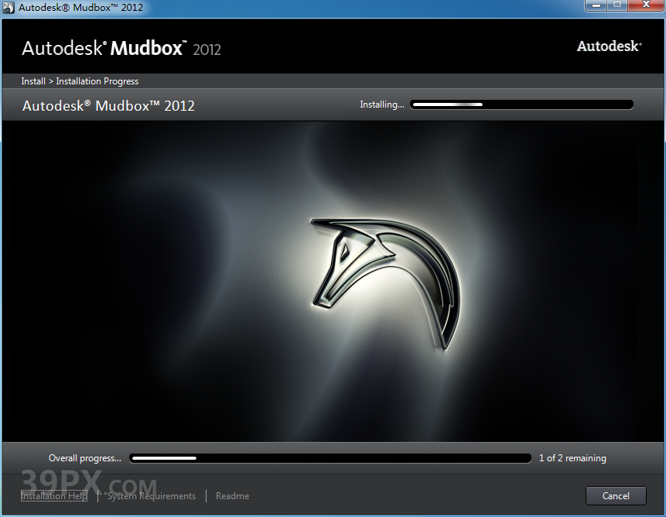Click the Installing label next to the bar
Viewport: 666px width, 517px height.
coord(381,104)
